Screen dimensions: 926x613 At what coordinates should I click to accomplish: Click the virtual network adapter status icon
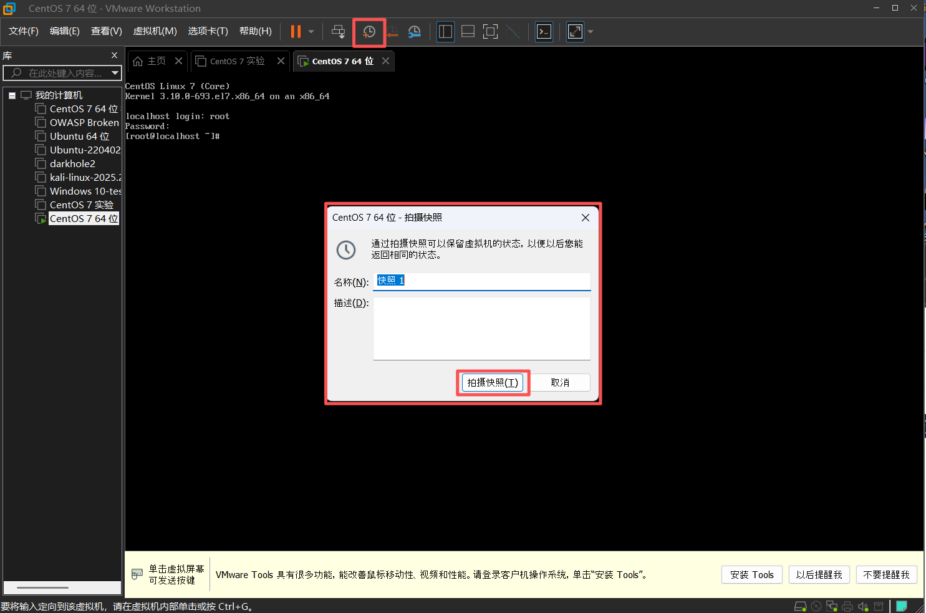(832, 606)
